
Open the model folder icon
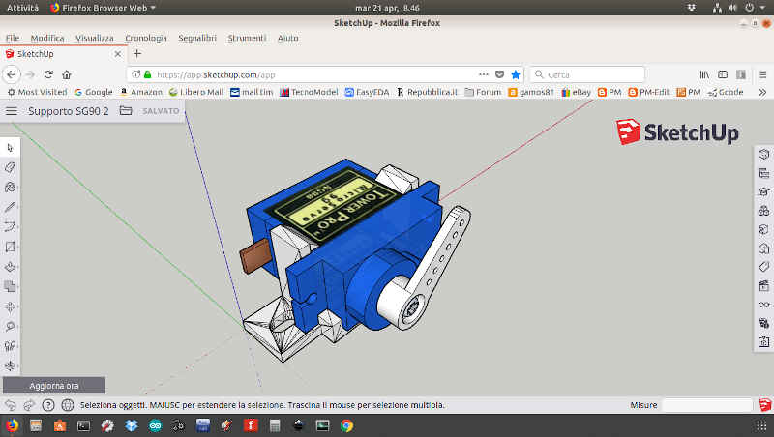[126, 111]
